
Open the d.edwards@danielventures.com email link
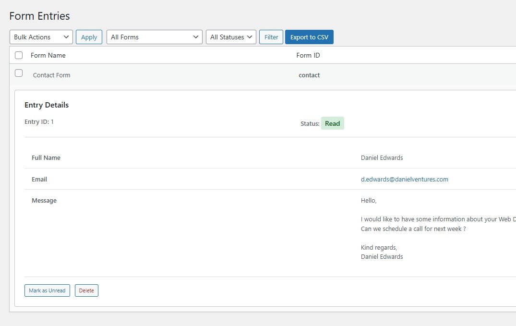click(404, 179)
